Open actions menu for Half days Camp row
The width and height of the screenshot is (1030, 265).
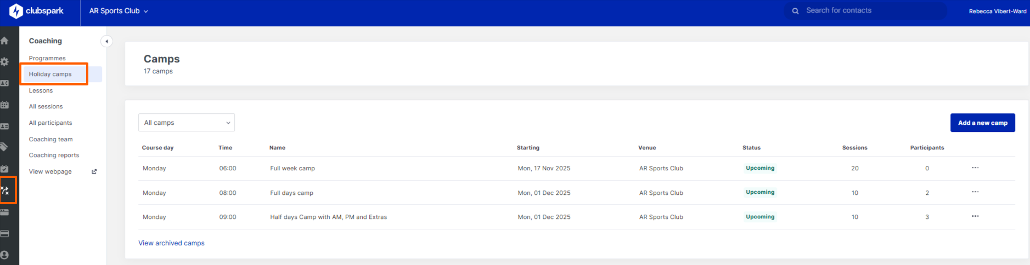[x=975, y=216]
